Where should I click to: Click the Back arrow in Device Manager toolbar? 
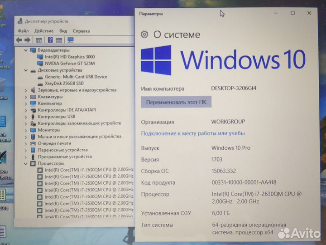click(x=19, y=40)
